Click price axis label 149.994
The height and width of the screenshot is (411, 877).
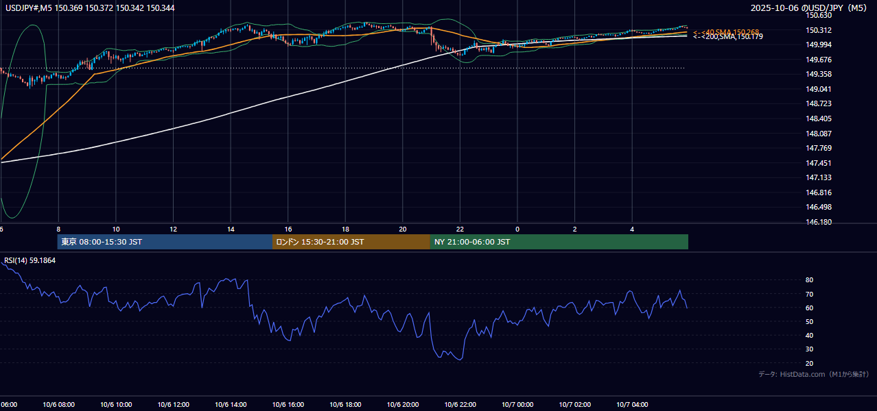pos(819,45)
